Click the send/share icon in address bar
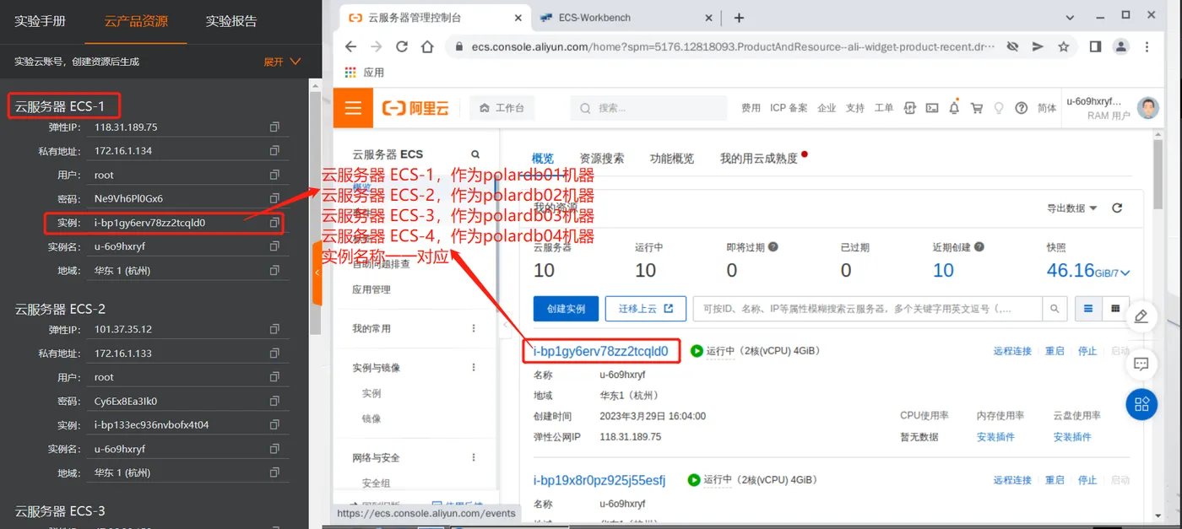This screenshot has width=1182, height=529. (x=1038, y=47)
